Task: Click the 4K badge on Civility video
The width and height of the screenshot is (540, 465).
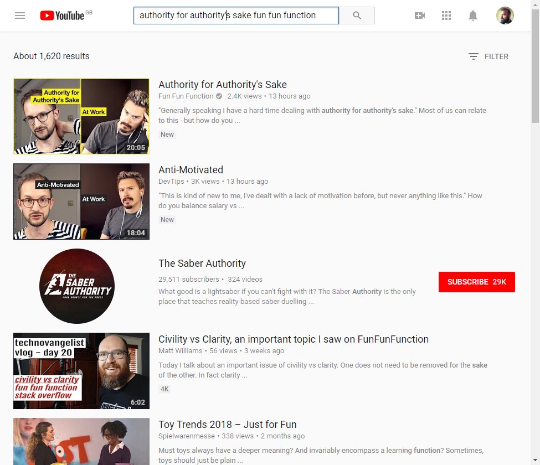Action: click(x=164, y=389)
